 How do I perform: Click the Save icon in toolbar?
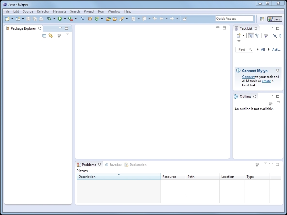click(28, 19)
